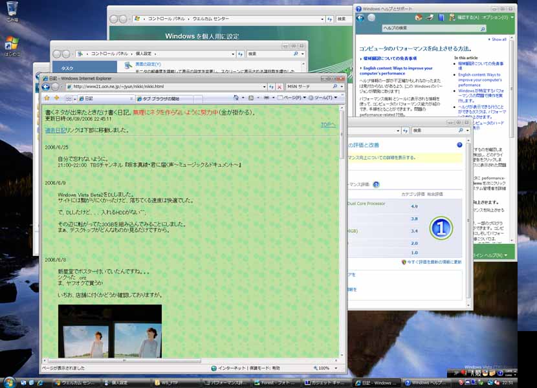Viewport: 537px width, 388px height.
Task: Expand the Page (P) menu dropdown
Action: pos(304,98)
